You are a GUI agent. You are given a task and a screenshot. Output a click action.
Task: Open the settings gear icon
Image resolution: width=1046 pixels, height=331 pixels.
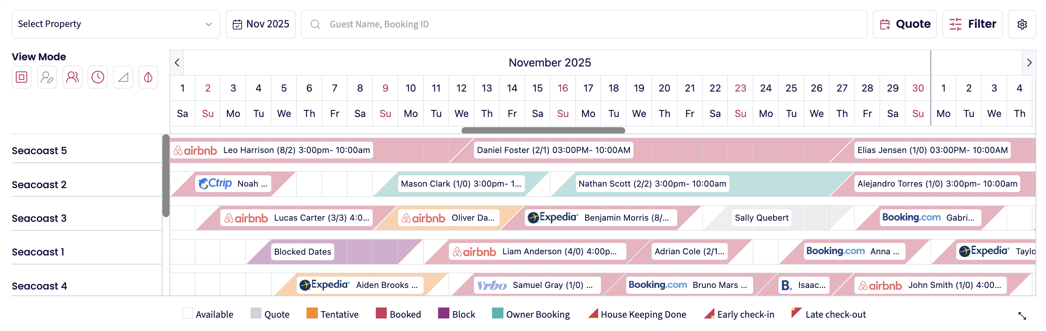[1022, 24]
